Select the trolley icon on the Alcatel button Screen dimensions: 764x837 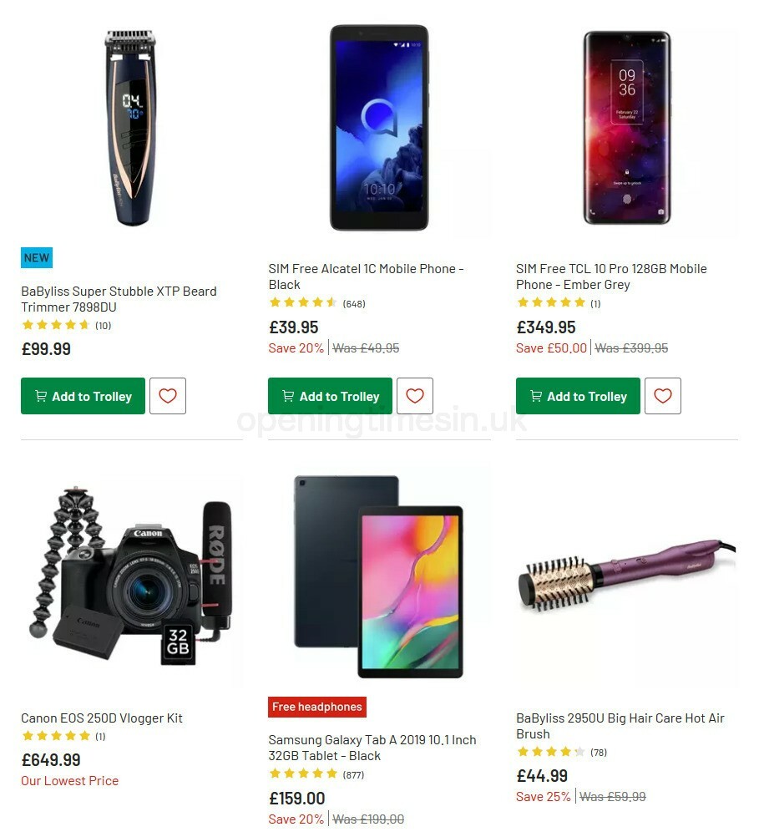pyautogui.click(x=288, y=396)
